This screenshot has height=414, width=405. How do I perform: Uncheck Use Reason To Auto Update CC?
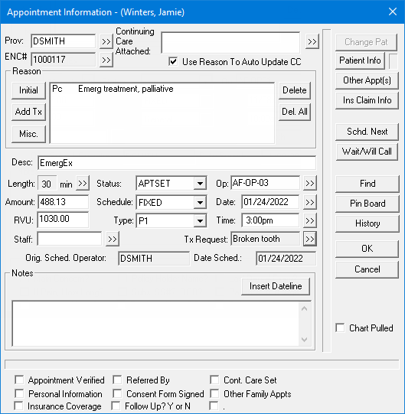[x=173, y=62]
